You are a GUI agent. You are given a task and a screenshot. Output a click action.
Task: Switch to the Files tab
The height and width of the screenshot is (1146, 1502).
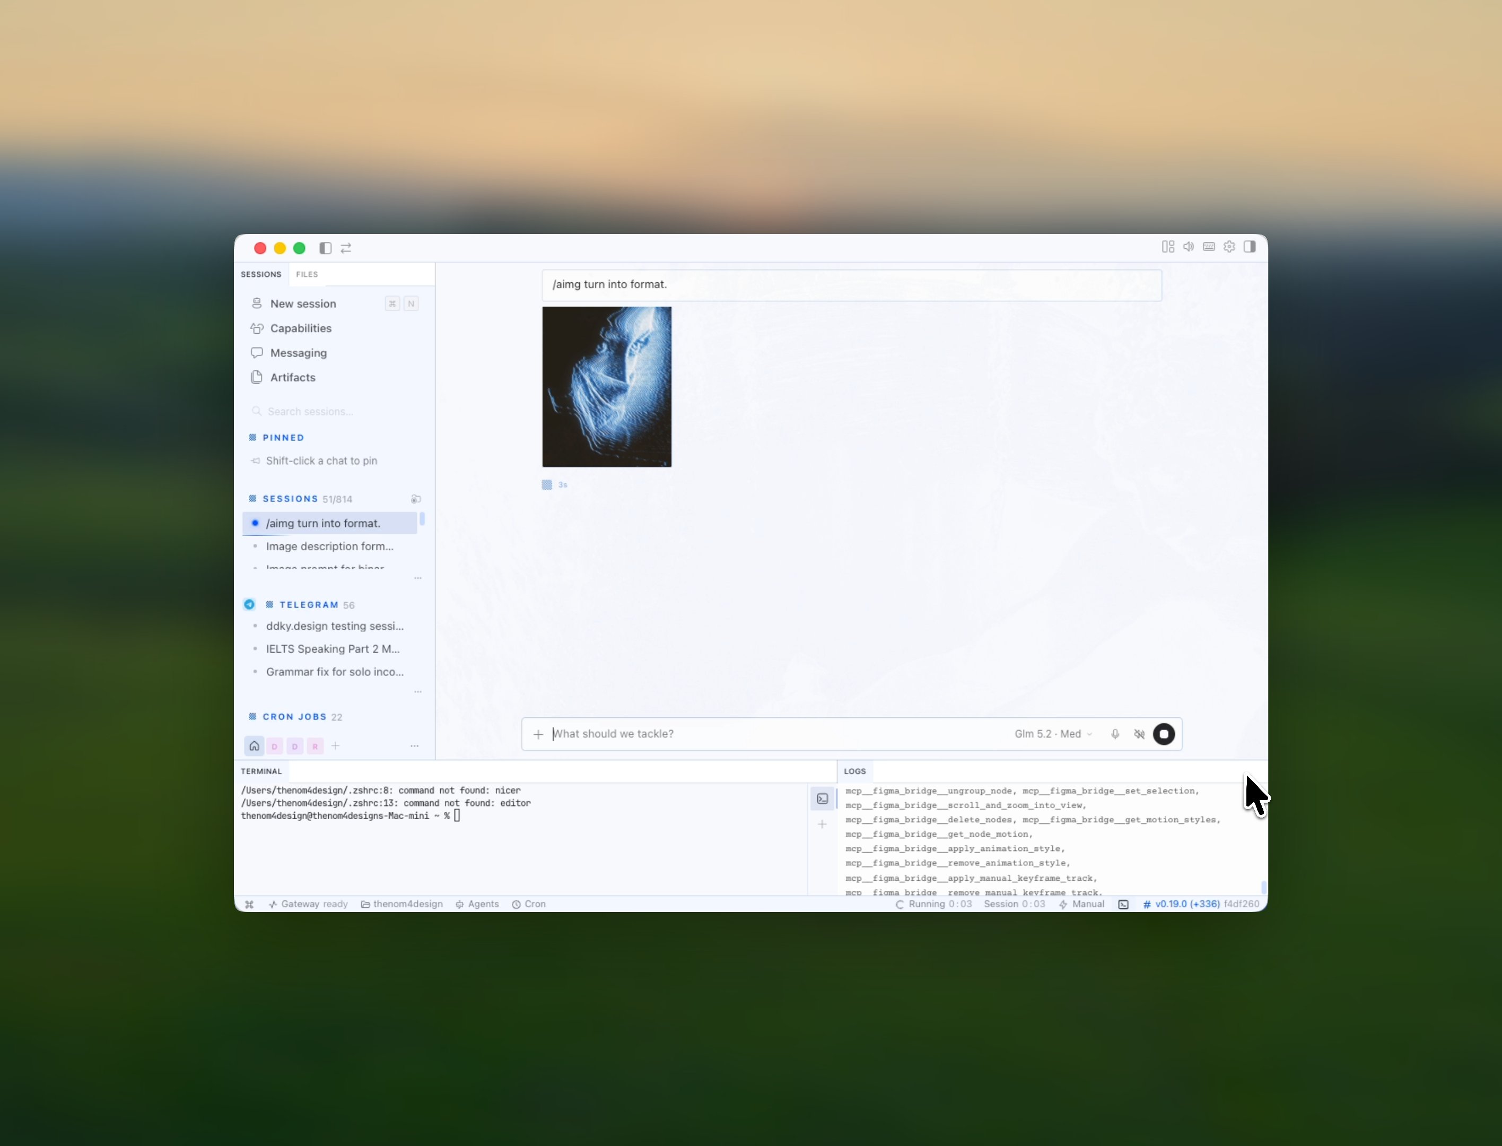coord(307,274)
